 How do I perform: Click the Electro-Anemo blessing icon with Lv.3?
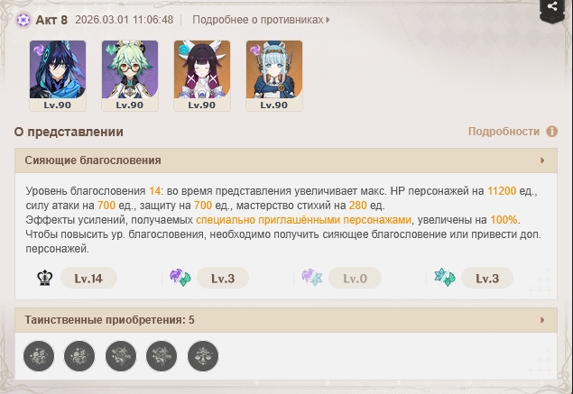point(180,278)
